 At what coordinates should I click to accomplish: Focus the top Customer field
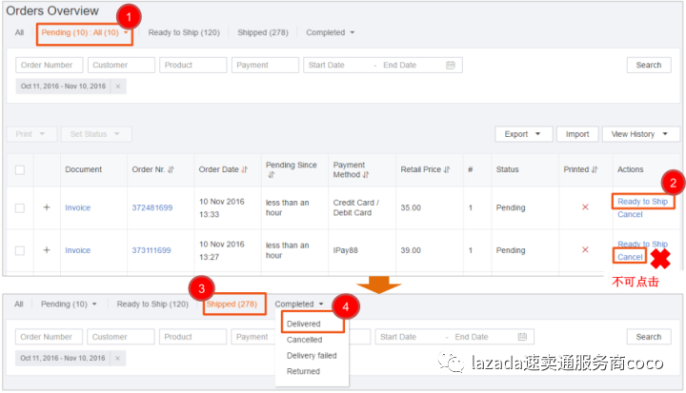121,65
